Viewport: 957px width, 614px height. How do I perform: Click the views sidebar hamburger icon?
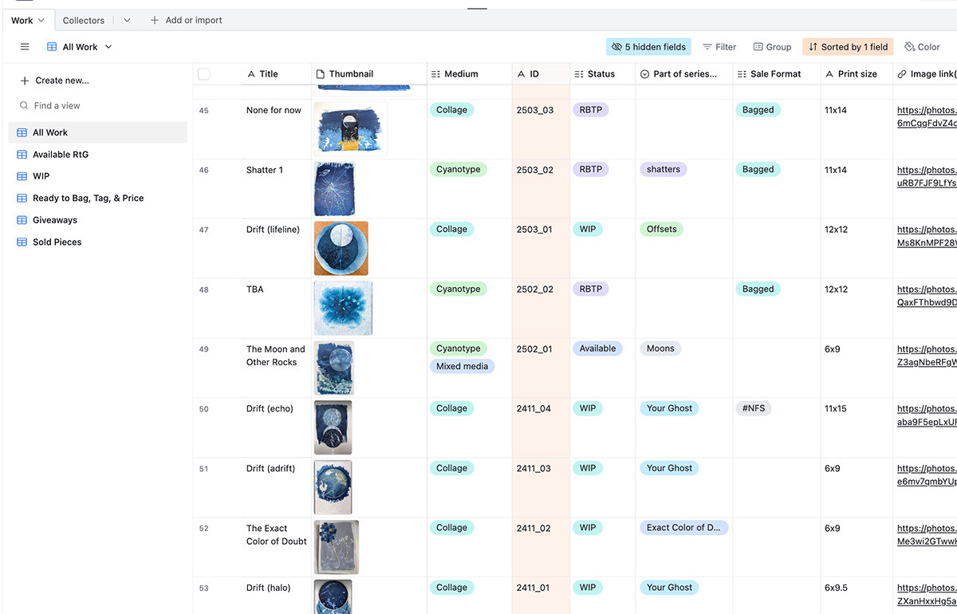(x=25, y=46)
